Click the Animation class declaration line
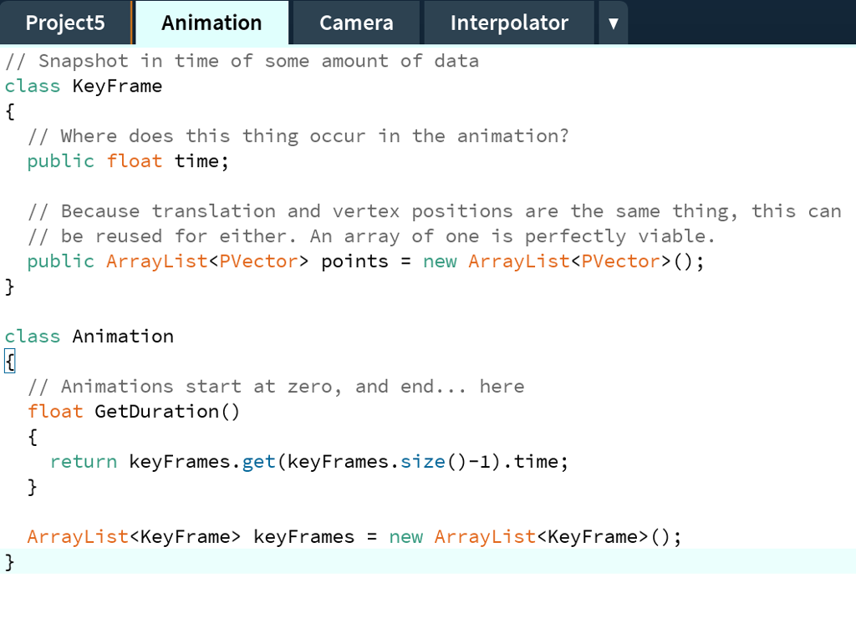Image resolution: width=856 pixels, height=618 pixels. click(x=89, y=336)
